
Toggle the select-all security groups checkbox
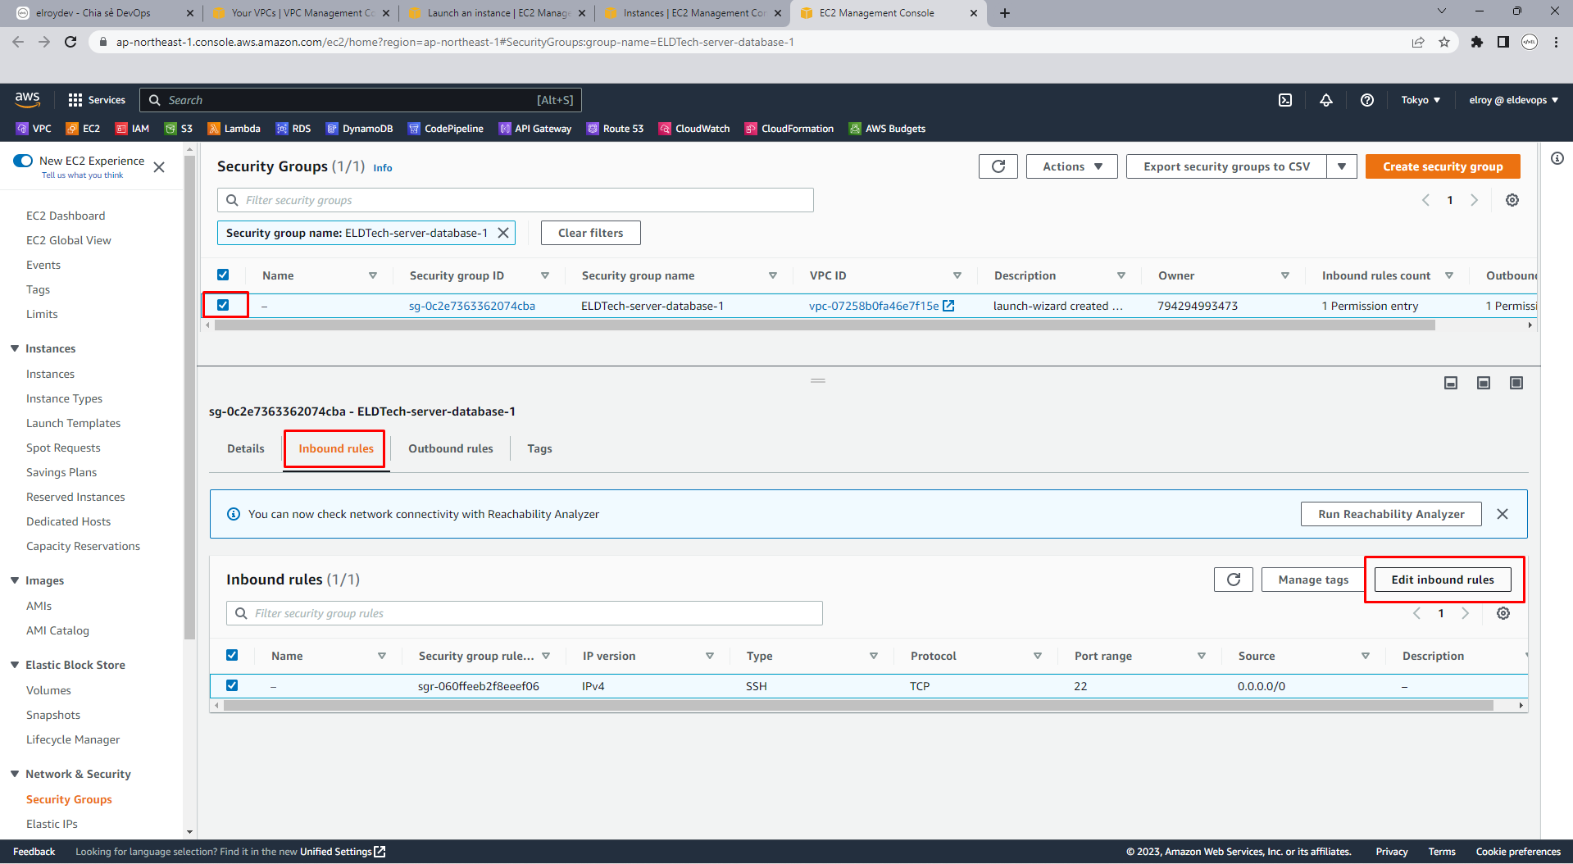(x=223, y=275)
